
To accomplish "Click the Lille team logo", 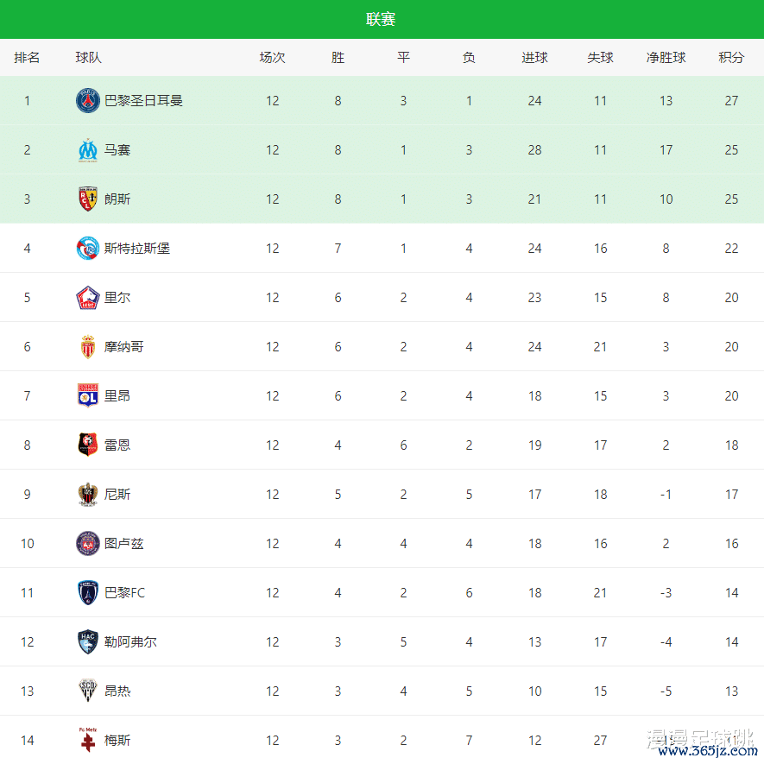I will pos(88,298).
